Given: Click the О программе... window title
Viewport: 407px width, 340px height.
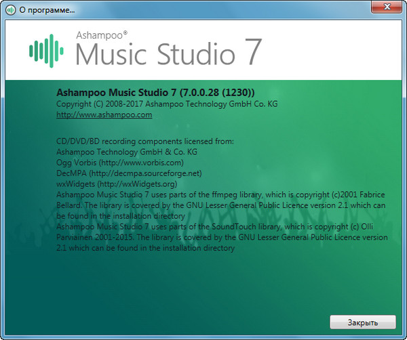Looking at the screenshot, I should pyautogui.click(x=47, y=10).
